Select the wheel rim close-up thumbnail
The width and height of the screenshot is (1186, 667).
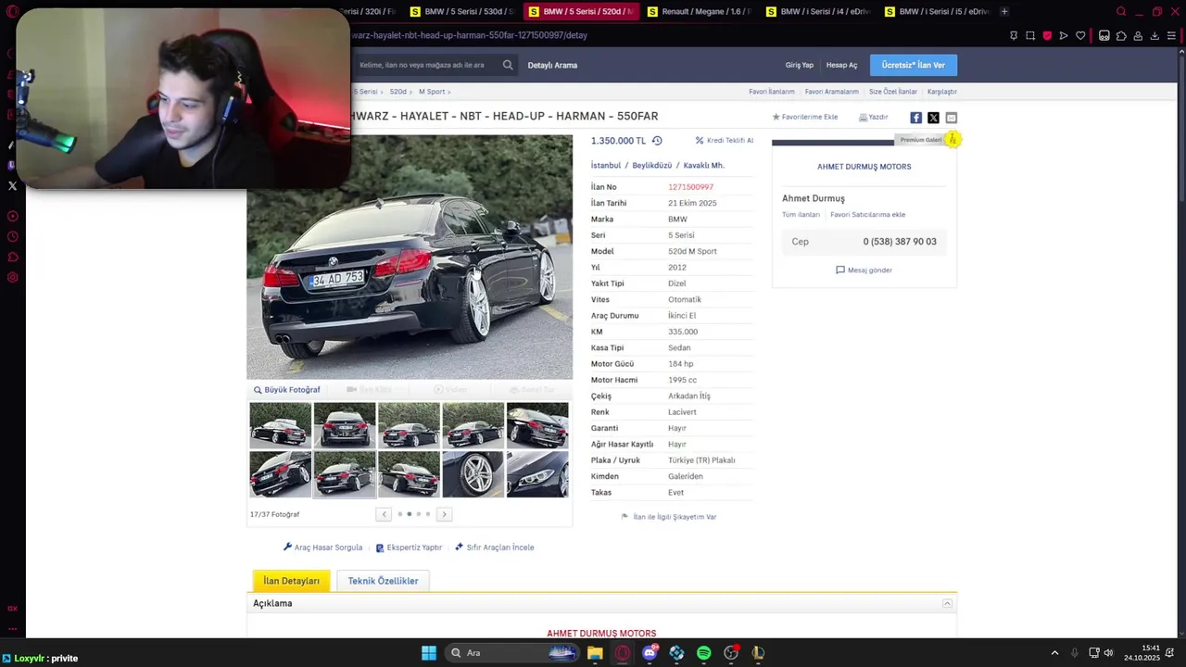click(473, 474)
